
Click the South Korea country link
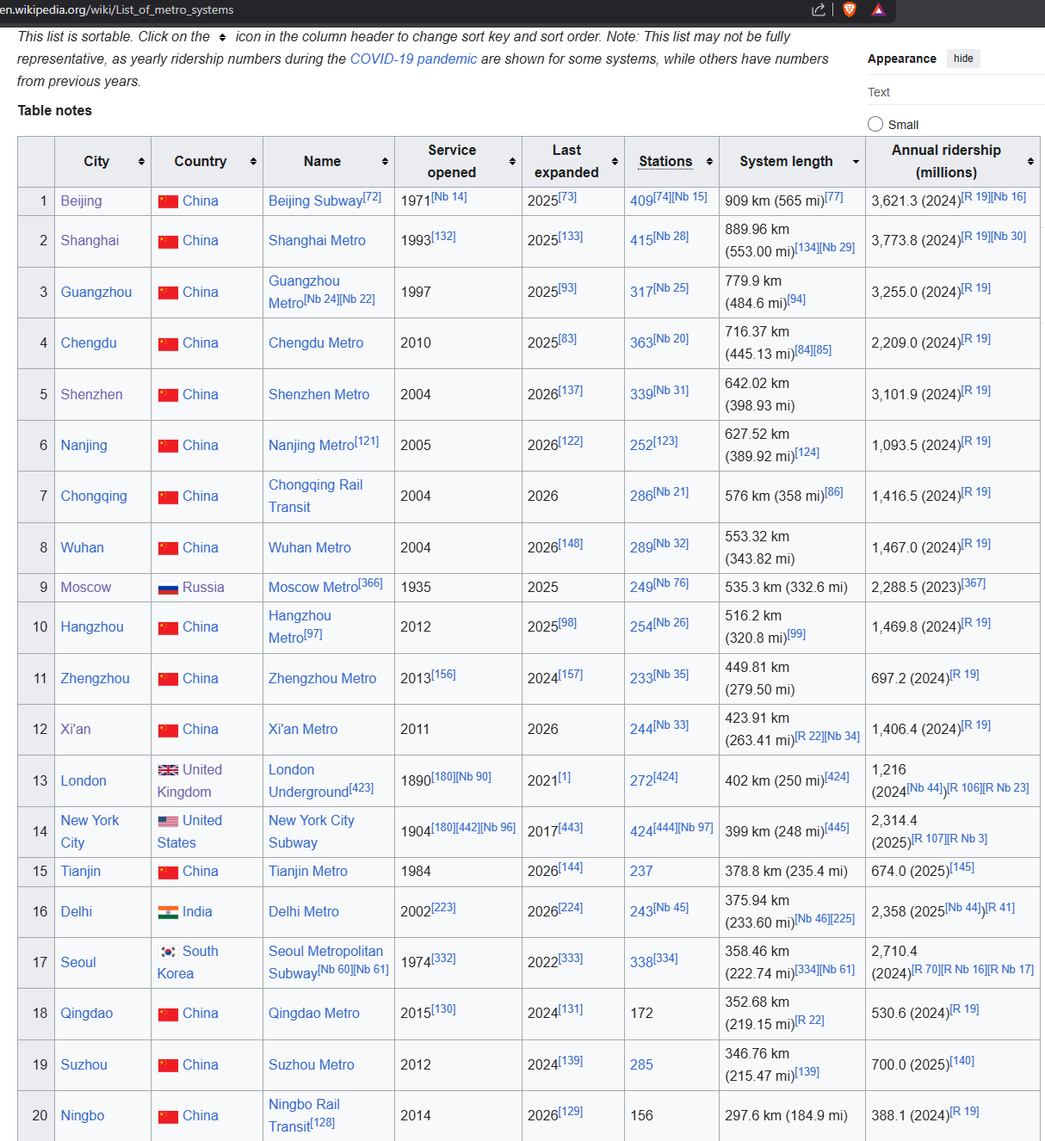tap(188, 962)
